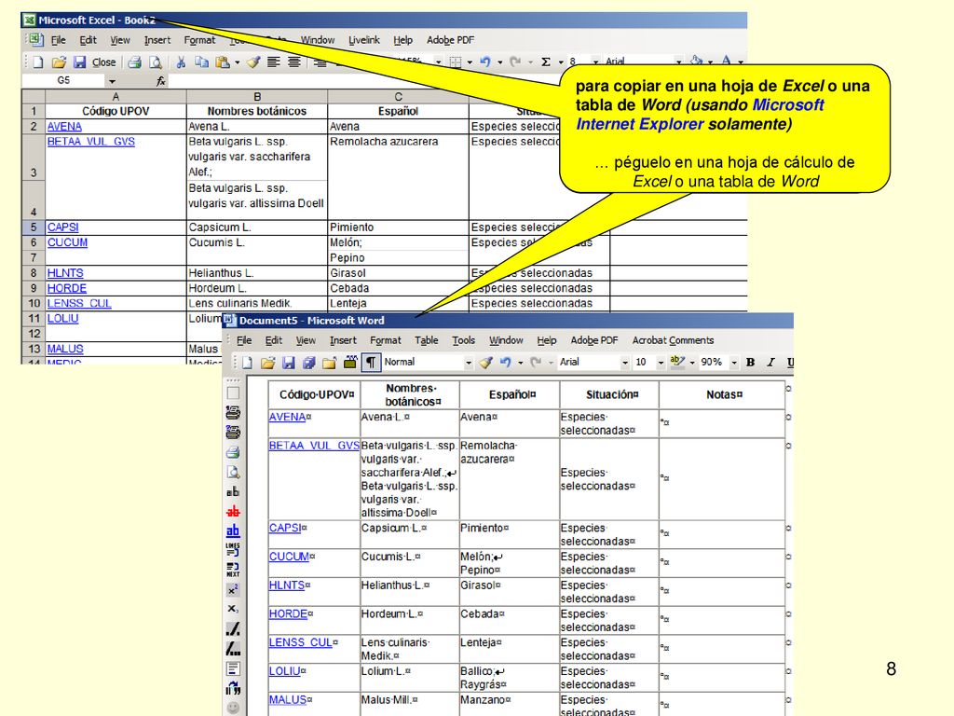Image resolution: width=954 pixels, height=716 pixels.
Task: Open the Format menu in Excel
Action: click(199, 40)
